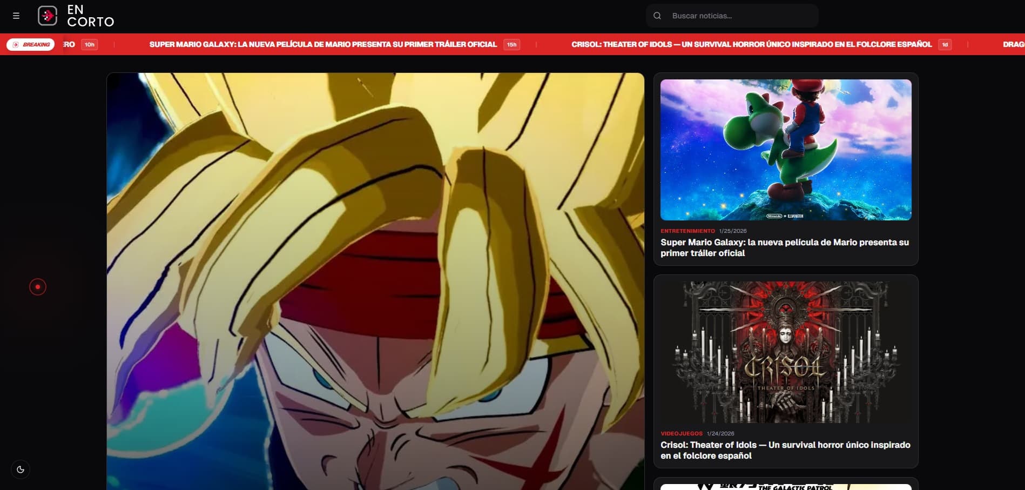Open the featured Dragon Ball hero image

[x=375, y=281]
